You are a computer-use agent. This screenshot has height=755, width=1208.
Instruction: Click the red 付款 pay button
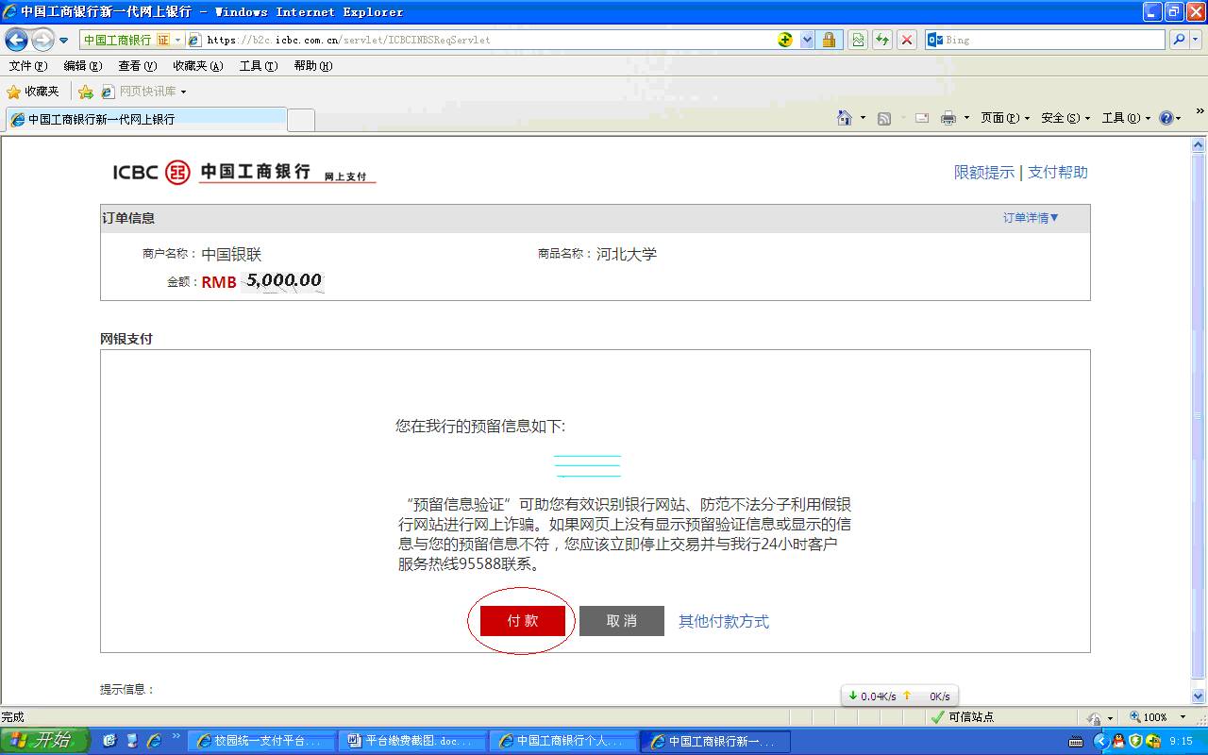(x=523, y=621)
